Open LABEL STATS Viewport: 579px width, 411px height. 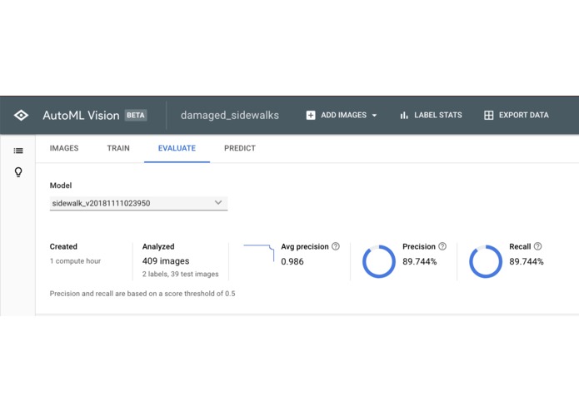[x=431, y=116]
